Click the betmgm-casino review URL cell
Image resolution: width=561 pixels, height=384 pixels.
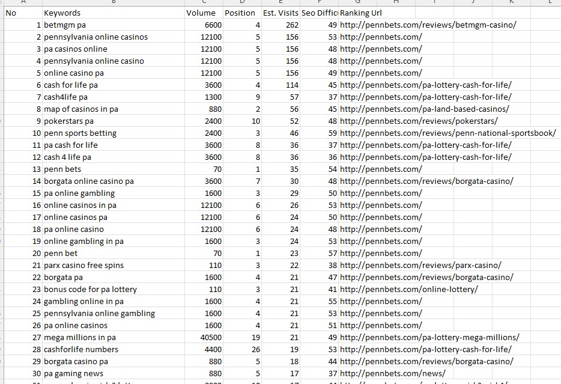428,25
